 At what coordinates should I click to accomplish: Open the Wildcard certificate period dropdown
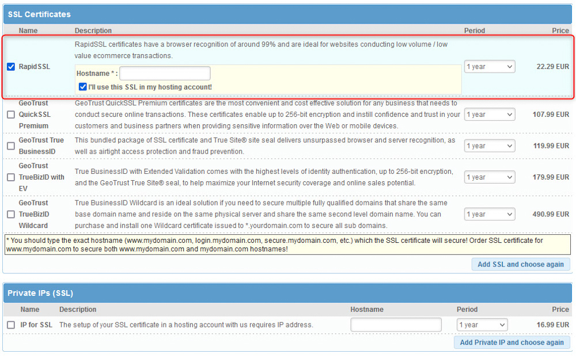point(489,214)
